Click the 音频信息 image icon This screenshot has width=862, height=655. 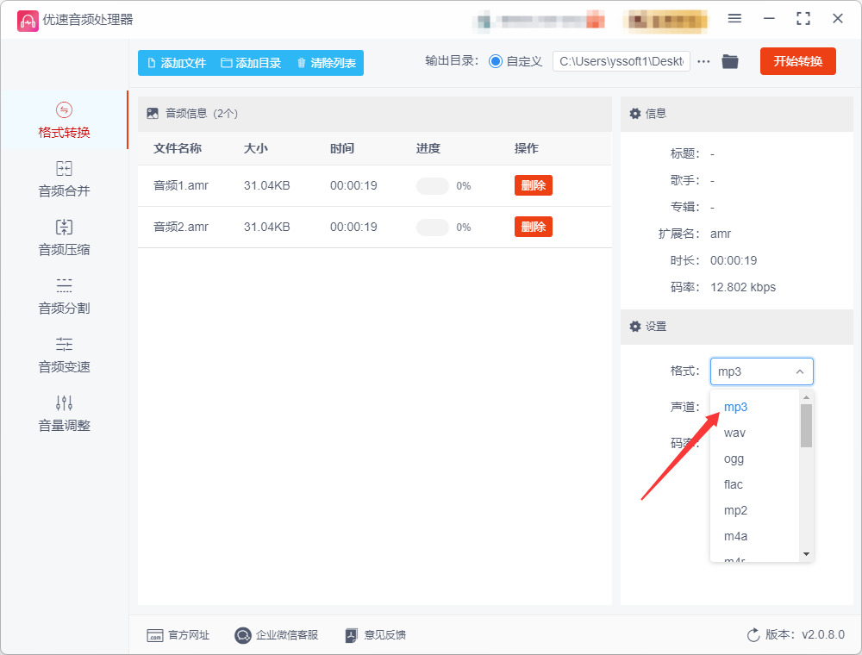[x=153, y=114]
